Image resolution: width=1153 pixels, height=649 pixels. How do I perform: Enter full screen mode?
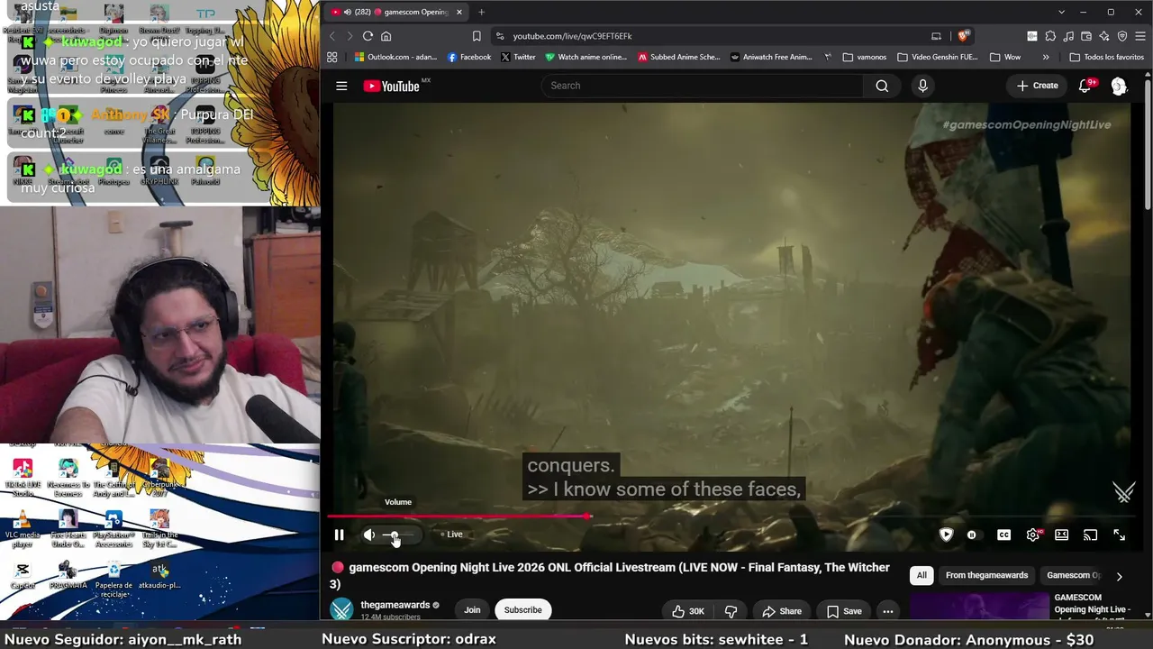pos(1119,535)
